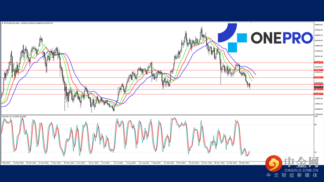Click the 22 Aug 2021 date label
324x182 pixels.
[144, 163]
